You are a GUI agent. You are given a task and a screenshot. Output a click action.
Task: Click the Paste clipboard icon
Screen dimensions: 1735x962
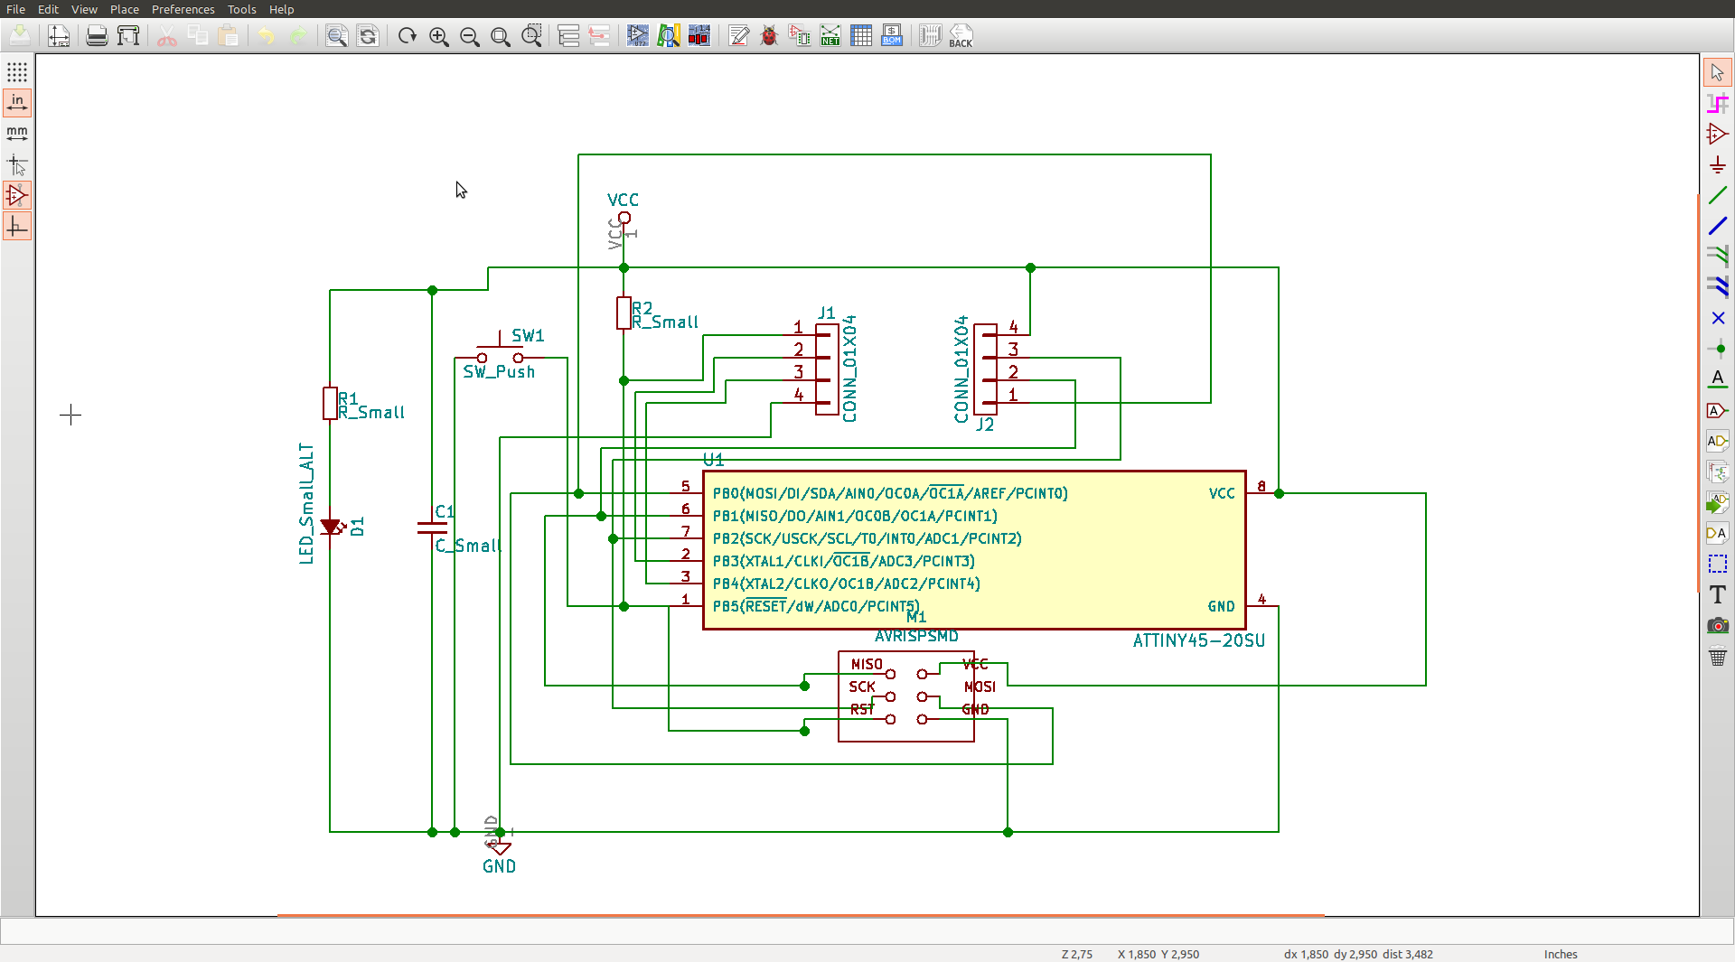tap(229, 36)
